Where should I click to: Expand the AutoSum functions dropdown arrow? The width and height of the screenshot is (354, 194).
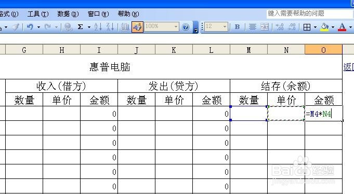(x=89, y=27)
